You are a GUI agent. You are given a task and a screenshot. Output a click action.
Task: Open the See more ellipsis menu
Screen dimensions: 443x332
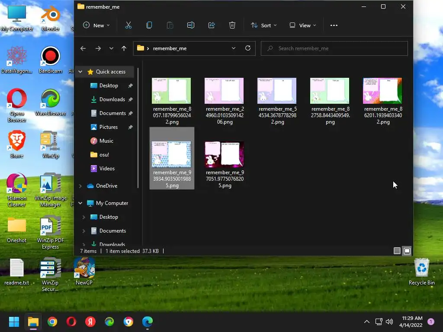tap(334, 26)
